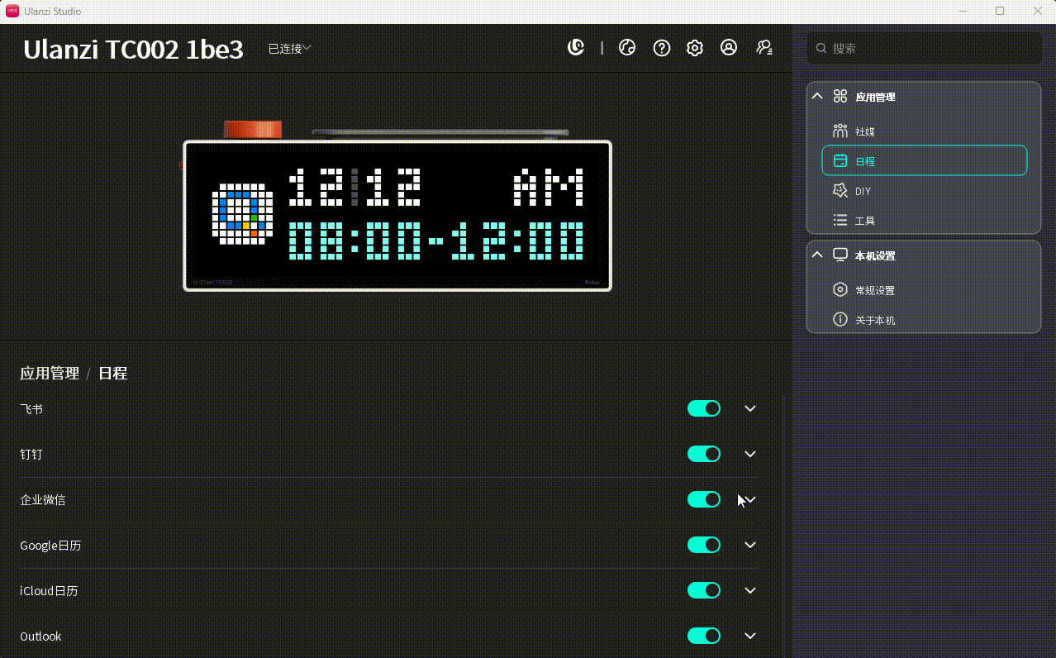Click the search magnifier icon

click(x=821, y=49)
